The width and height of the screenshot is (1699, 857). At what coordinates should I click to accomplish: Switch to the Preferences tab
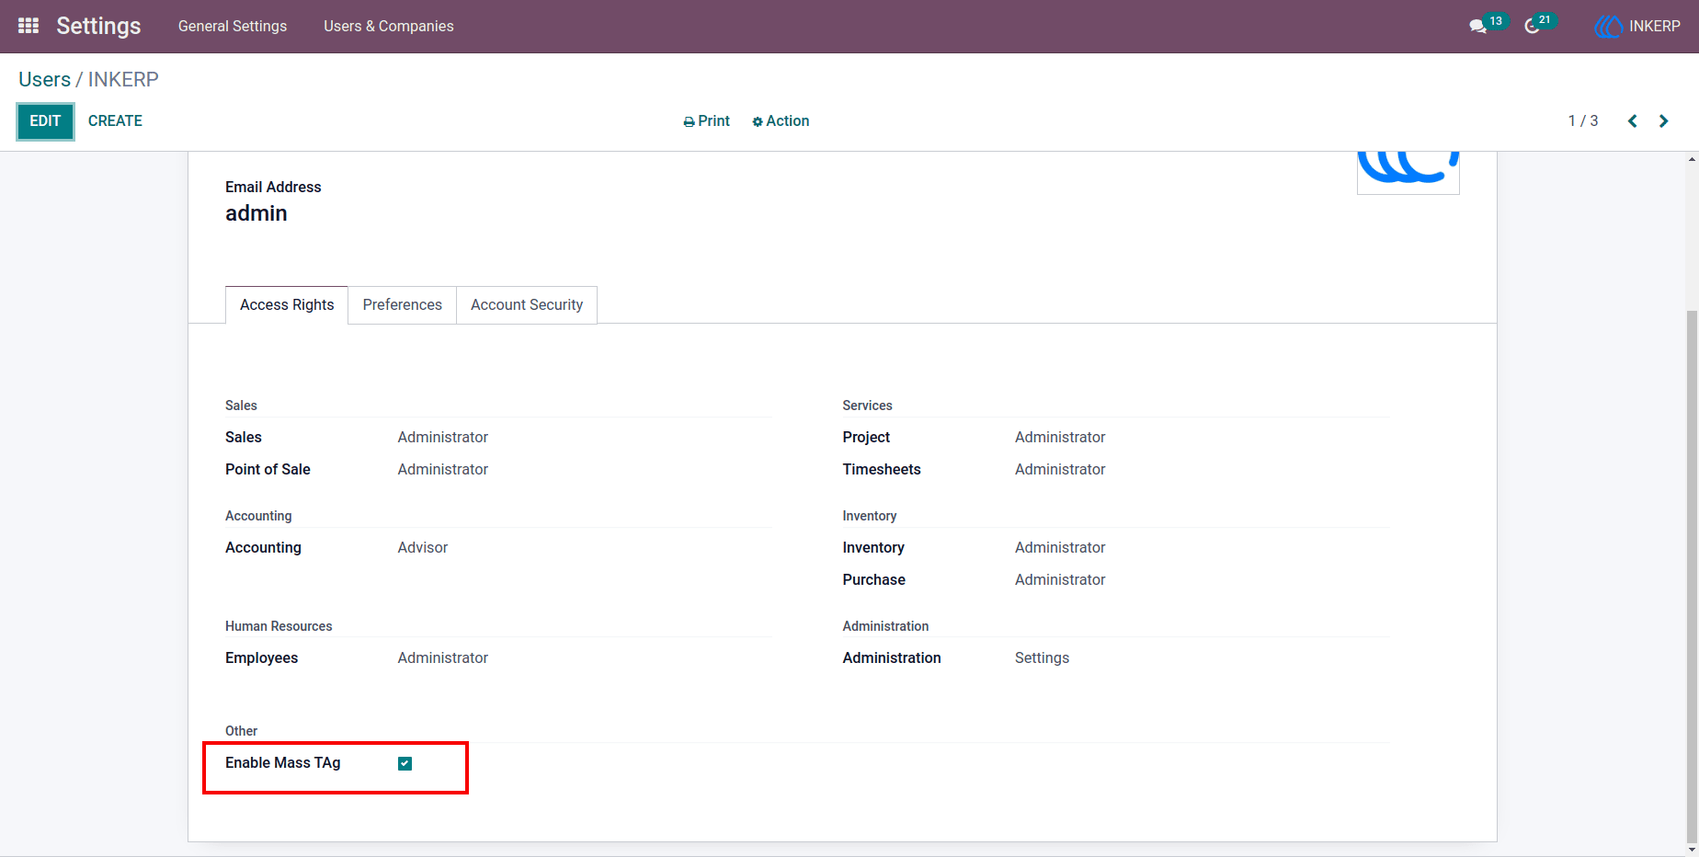pyautogui.click(x=402, y=305)
